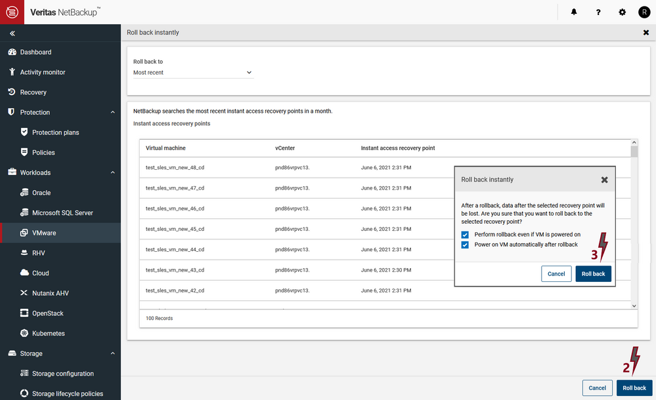Collapse the Workloads section

pos(112,173)
